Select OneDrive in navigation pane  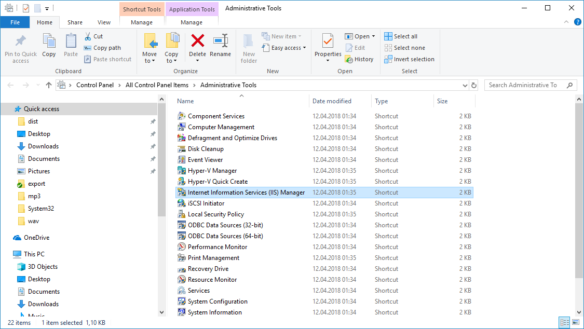pos(36,238)
